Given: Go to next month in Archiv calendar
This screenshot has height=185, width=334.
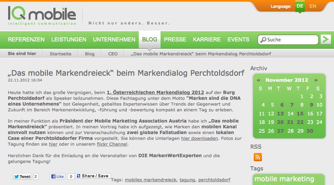Looking at the screenshot, I should (x=316, y=80).
